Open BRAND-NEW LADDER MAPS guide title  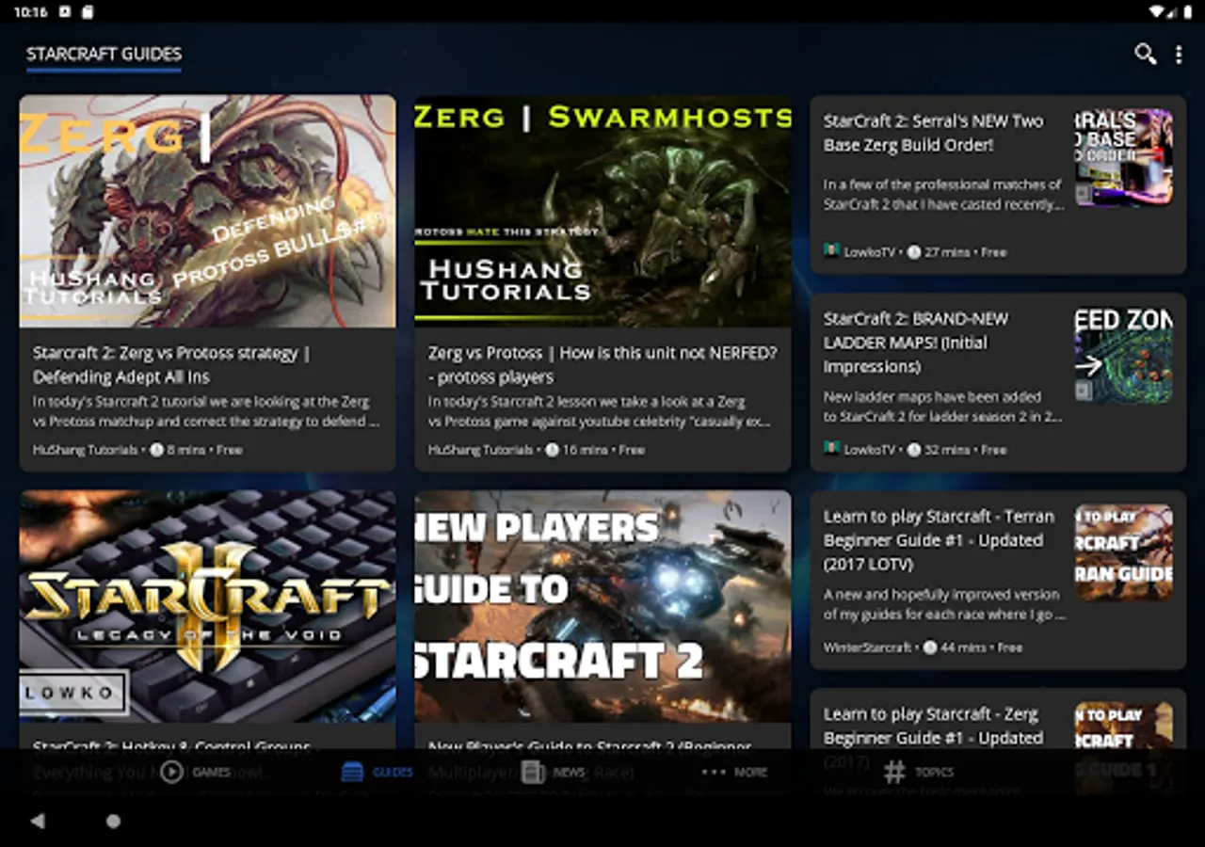click(916, 343)
